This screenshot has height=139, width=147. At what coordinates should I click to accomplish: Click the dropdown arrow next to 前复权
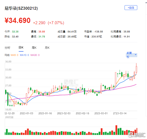136,55
